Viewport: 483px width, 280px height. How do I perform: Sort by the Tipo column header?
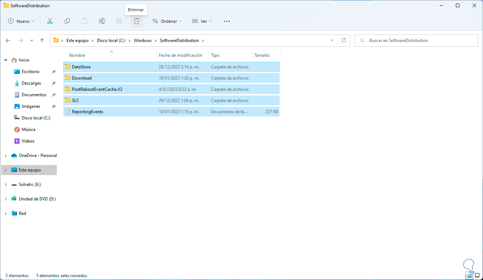pos(215,55)
